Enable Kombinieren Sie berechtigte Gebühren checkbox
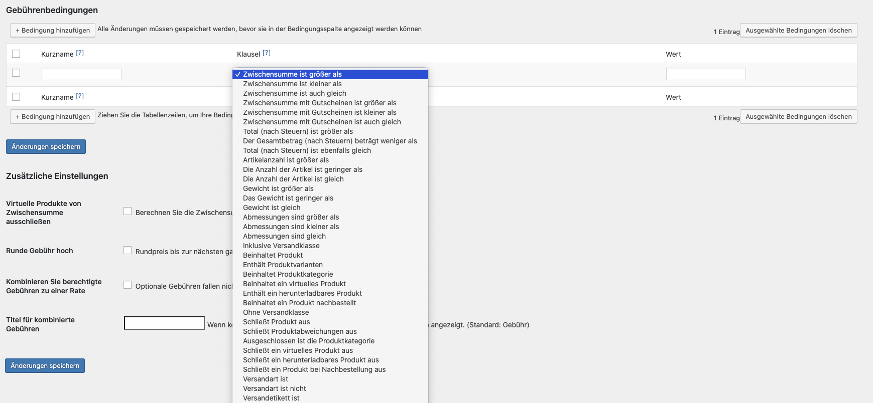 [128, 285]
